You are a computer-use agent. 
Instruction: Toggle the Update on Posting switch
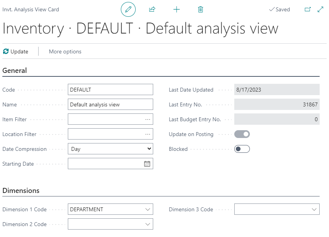242,134
